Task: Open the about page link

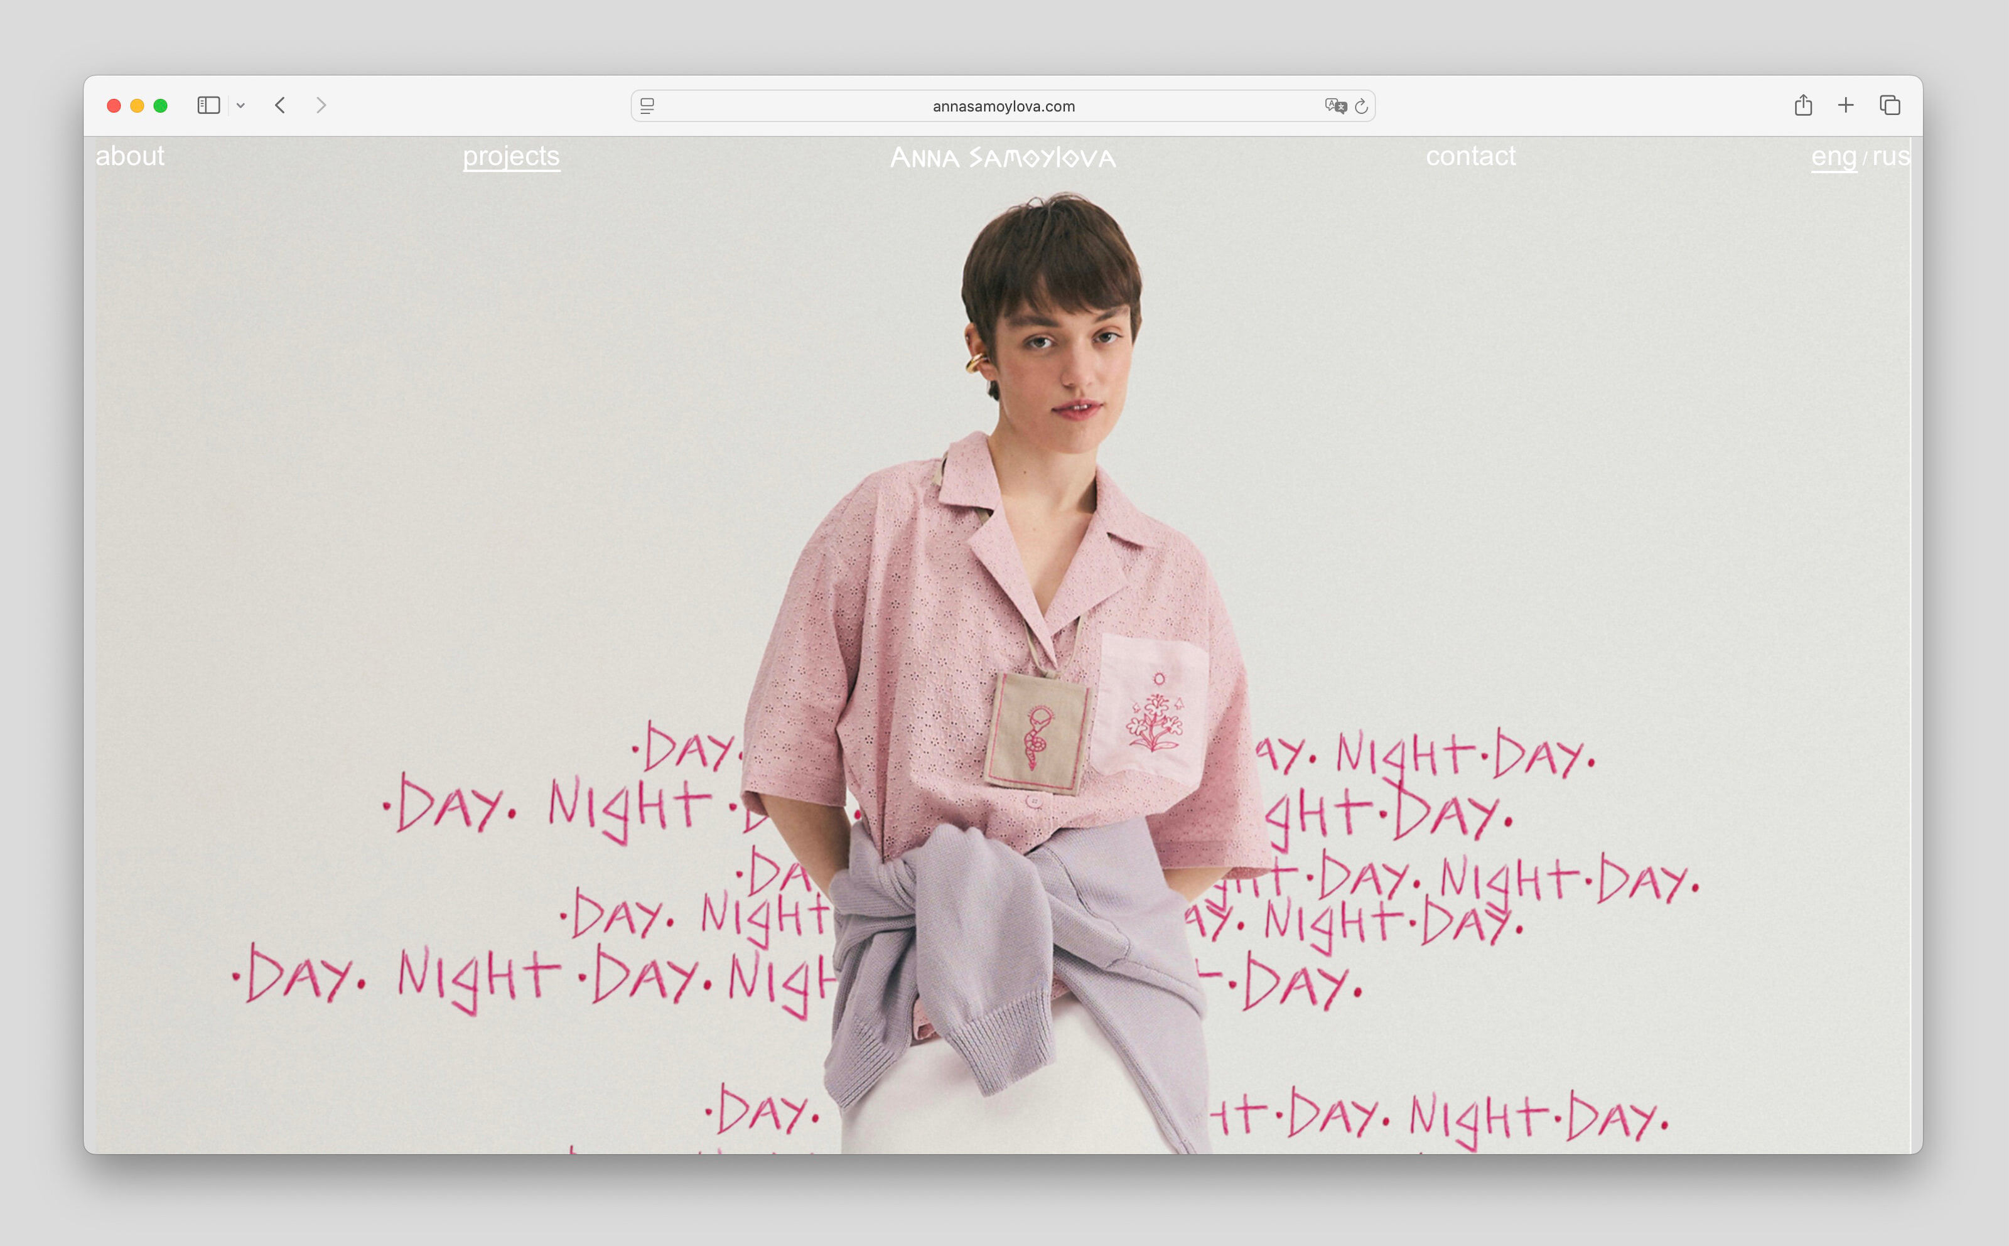Action: [130, 156]
